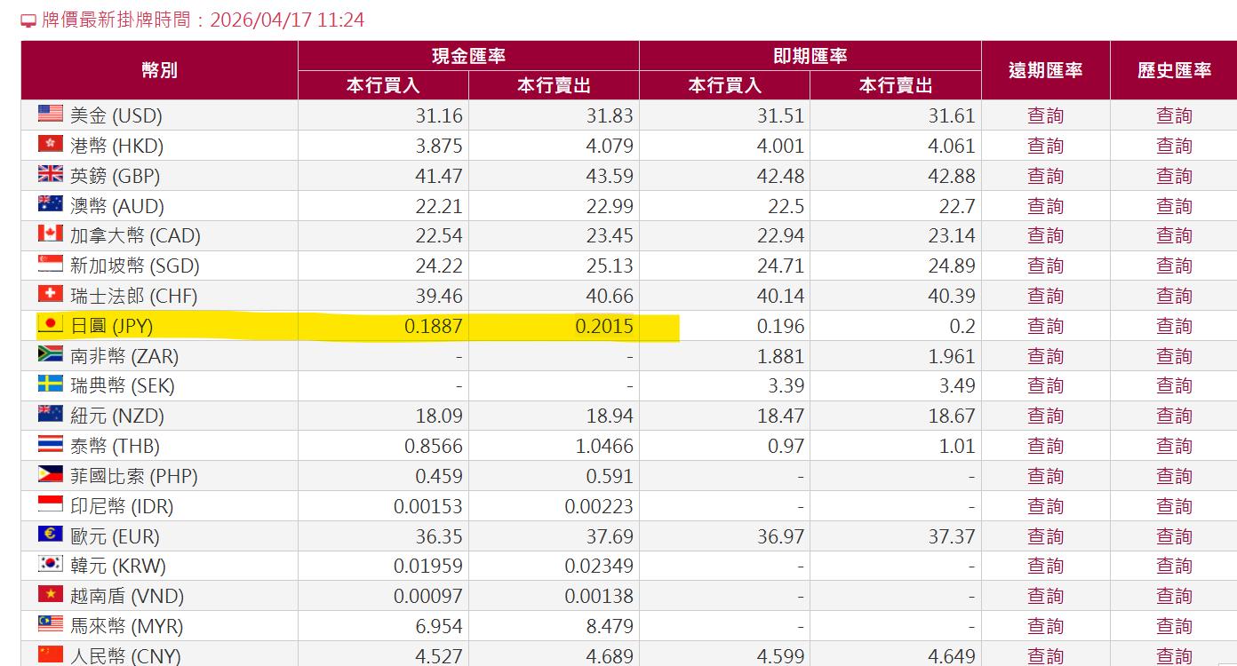Open 遠期匯率 查詢 for 英鎊 (GBP)
This screenshot has width=1237, height=666.
click(x=1046, y=175)
